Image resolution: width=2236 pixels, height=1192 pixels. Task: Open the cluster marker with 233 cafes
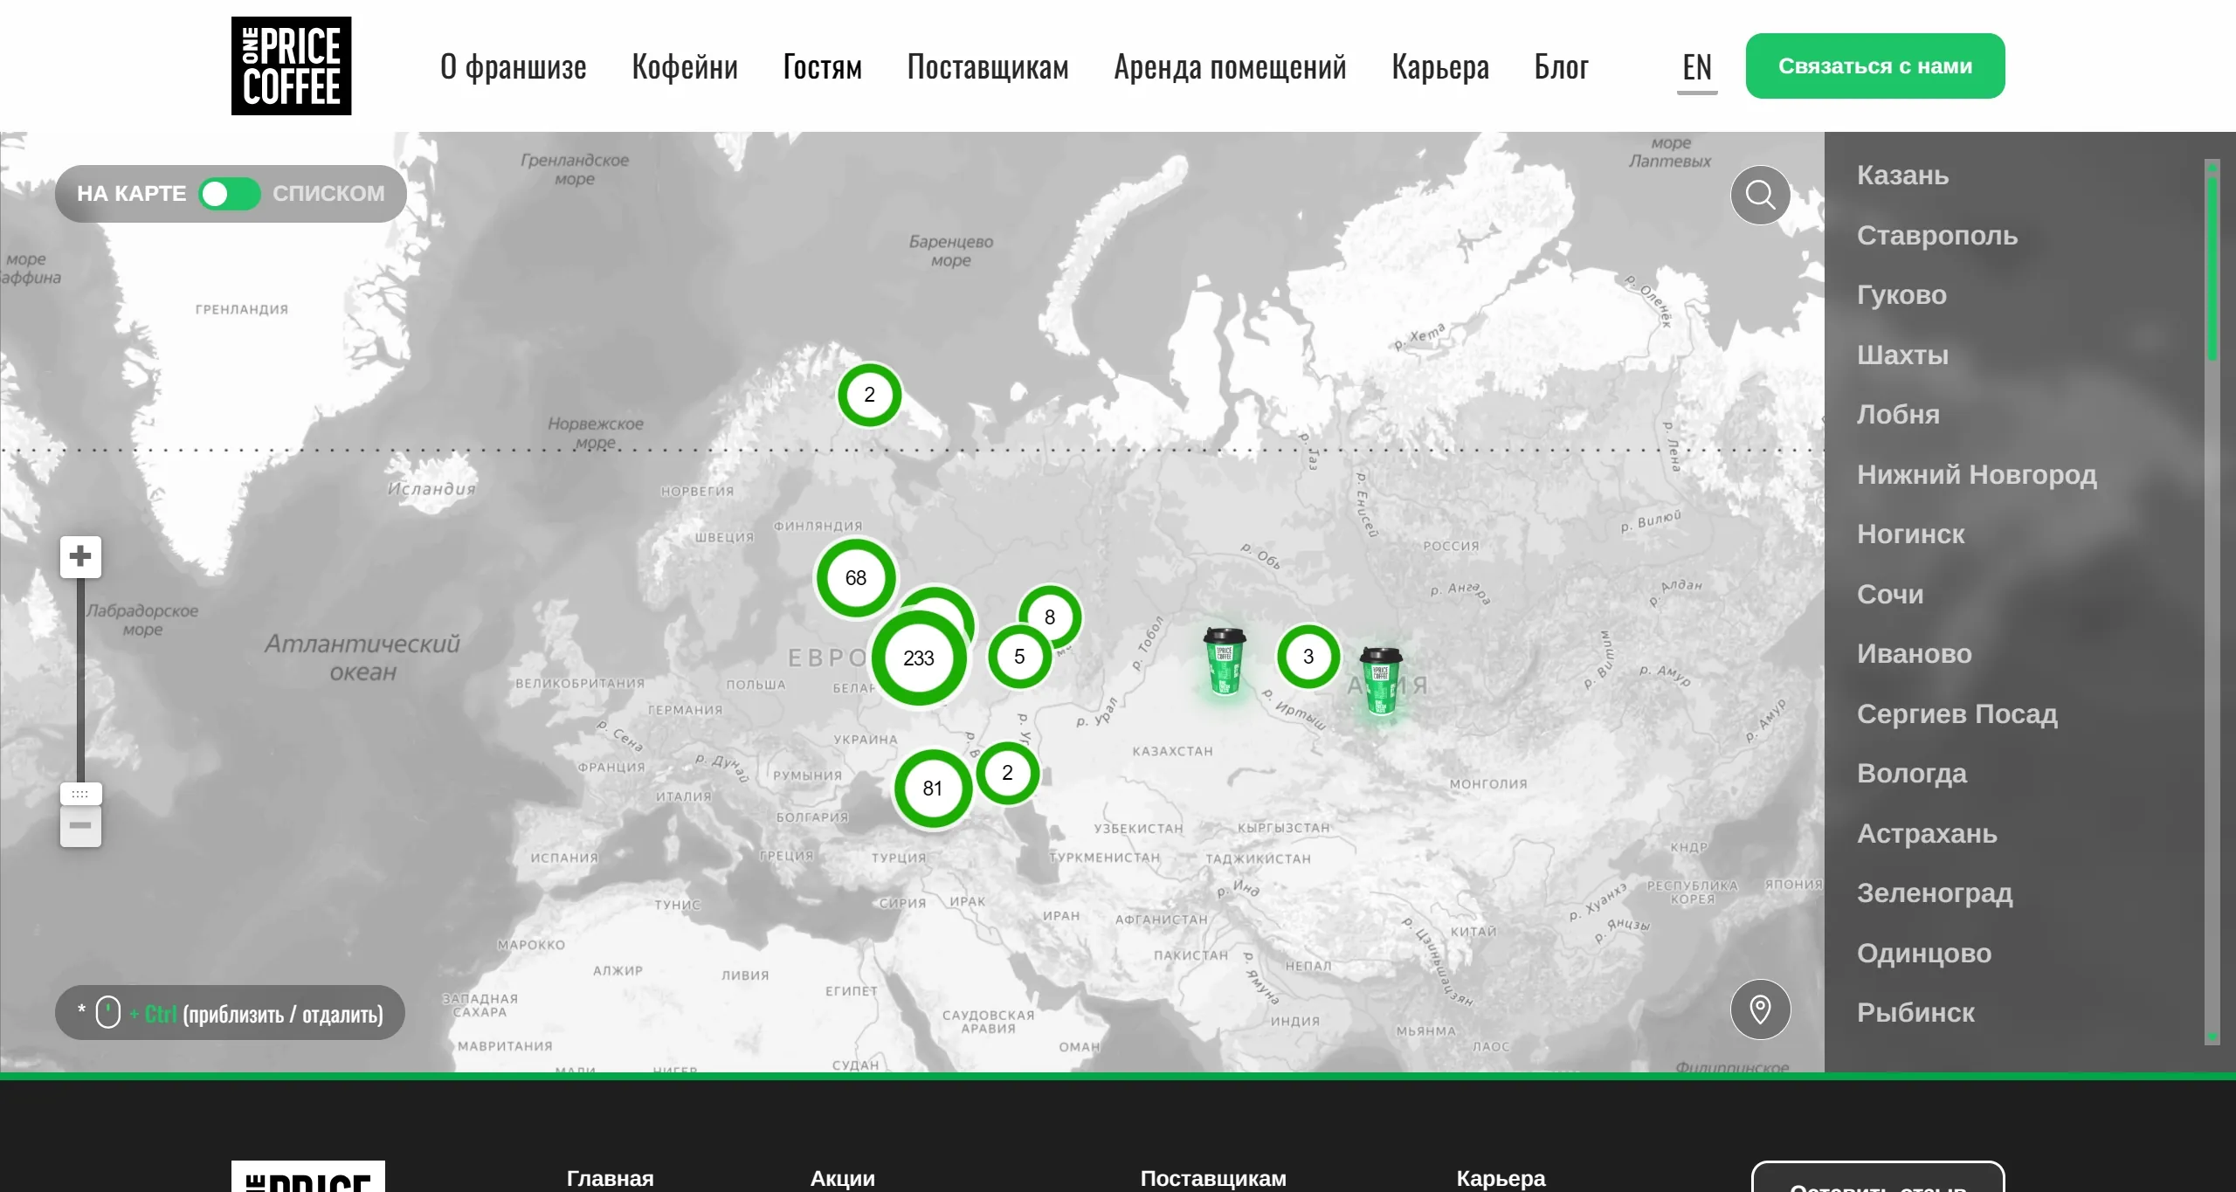point(918,658)
